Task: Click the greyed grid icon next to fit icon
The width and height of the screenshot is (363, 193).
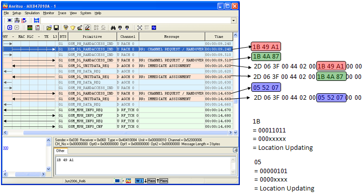Action: tap(146, 28)
